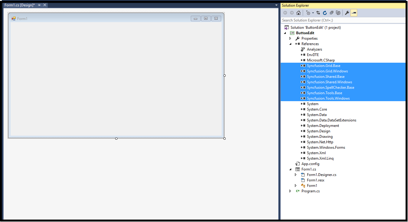Click Sync with Active Document arrows icon
The image size is (408, 222).
(318, 13)
